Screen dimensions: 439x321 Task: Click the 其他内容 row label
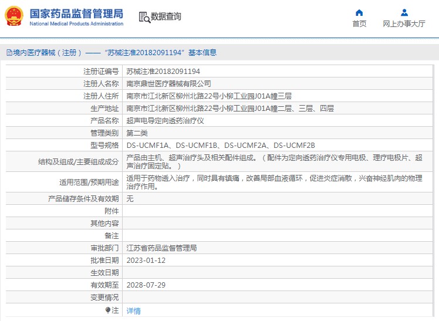[104, 224]
